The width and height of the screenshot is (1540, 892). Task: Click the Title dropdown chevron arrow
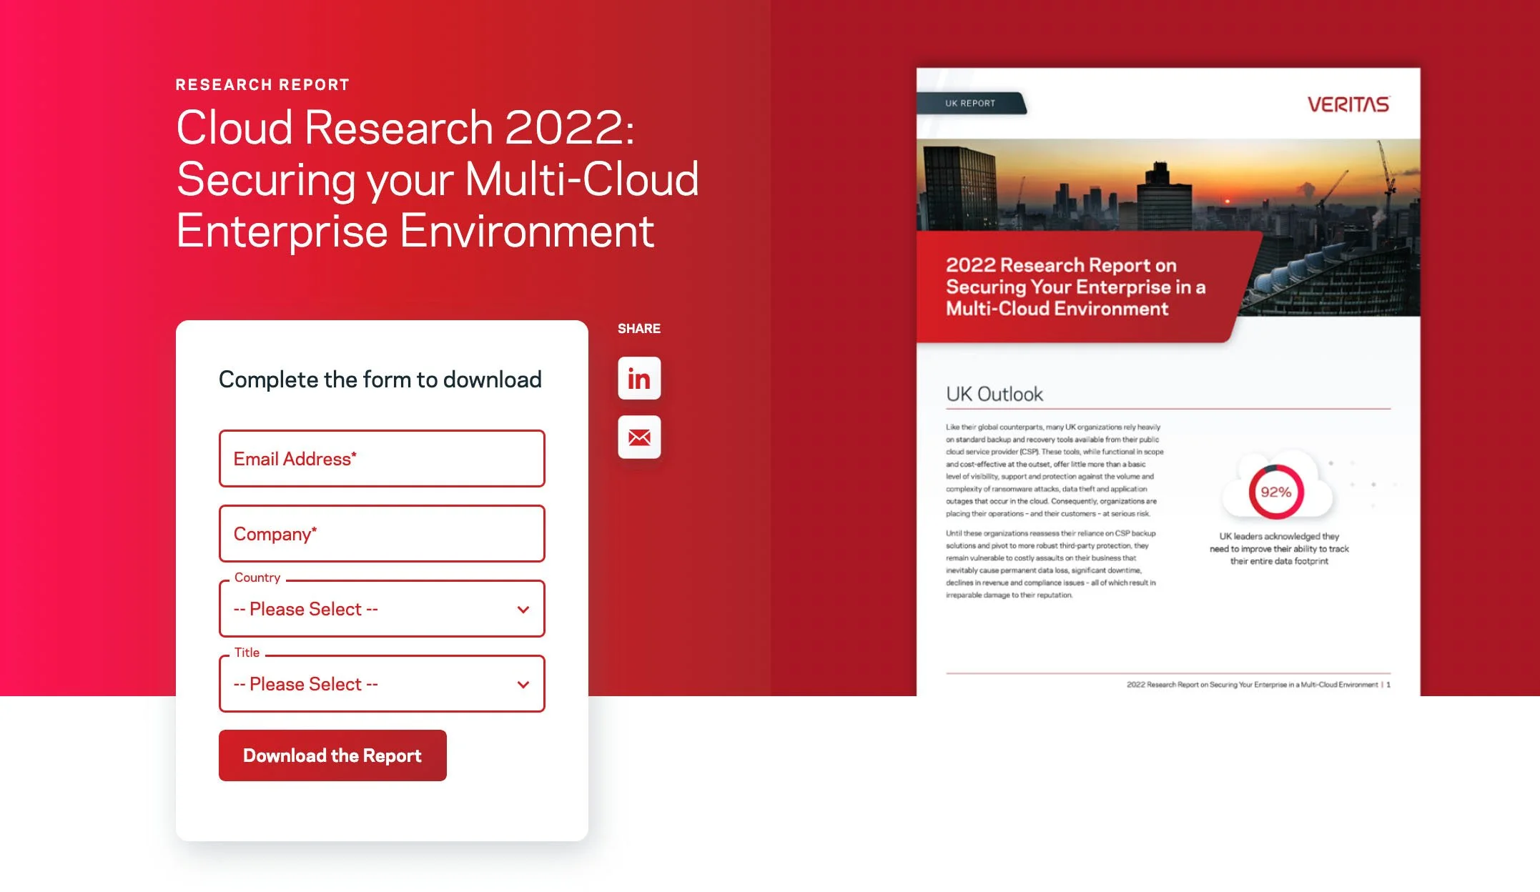pyautogui.click(x=523, y=685)
